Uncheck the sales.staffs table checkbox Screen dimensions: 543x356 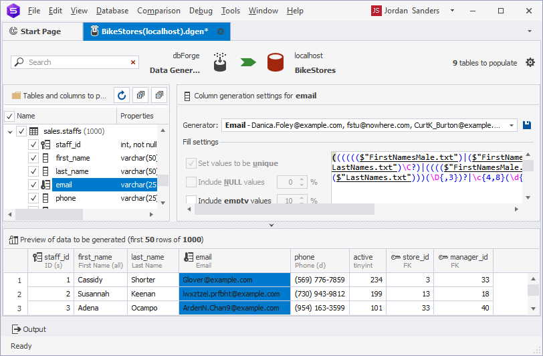pos(21,131)
